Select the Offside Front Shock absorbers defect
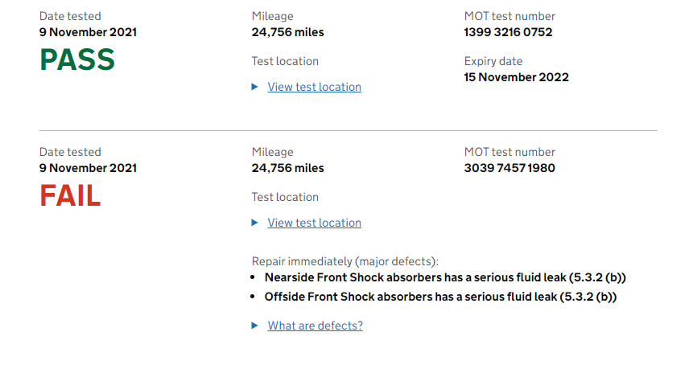This screenshot has width=689, height=369. pyautogui.click(x=440, y=297)
